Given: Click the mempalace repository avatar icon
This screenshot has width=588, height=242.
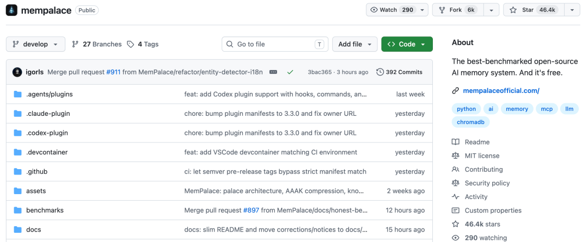Looking at the screenshot, I should coord(11,10).
